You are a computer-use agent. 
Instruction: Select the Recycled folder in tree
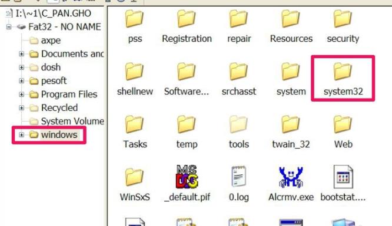point(59,107)
